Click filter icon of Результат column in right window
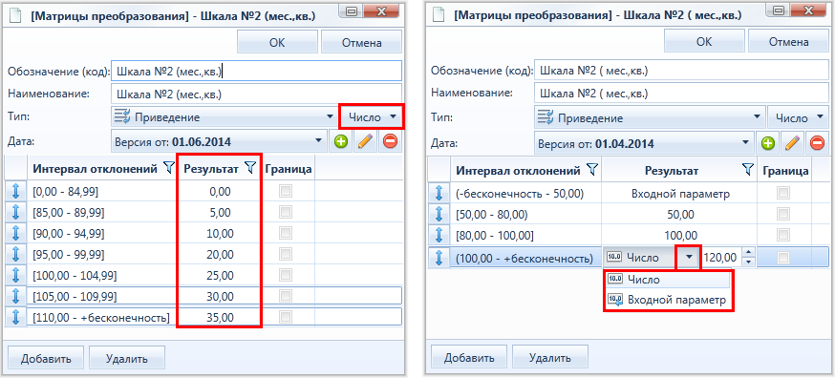 [x=748, y=170]
